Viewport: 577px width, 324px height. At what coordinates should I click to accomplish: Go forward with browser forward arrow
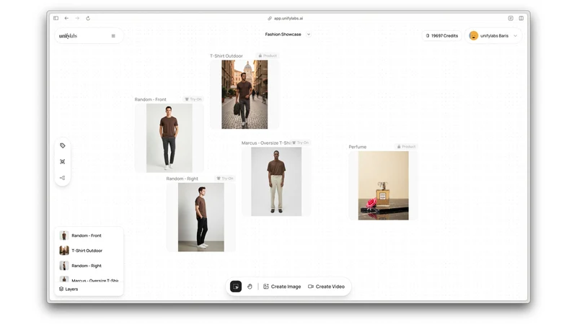[x=77, y=18]
